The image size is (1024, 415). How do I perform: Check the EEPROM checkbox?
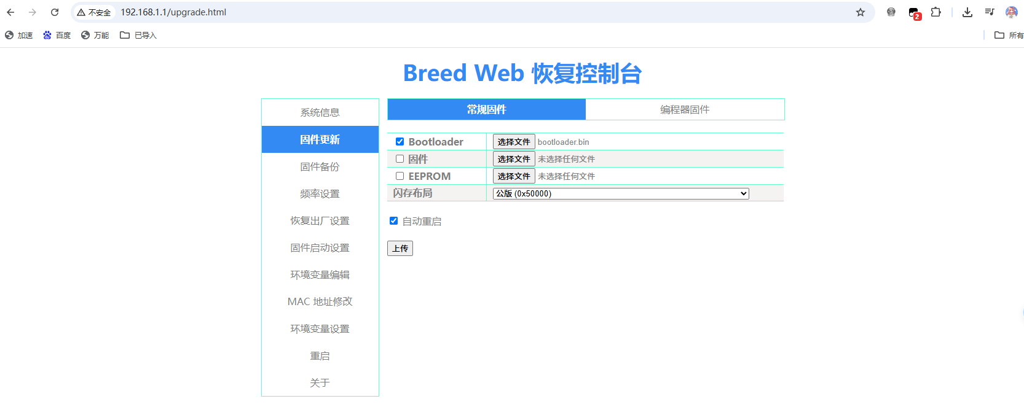coord(400,176)
